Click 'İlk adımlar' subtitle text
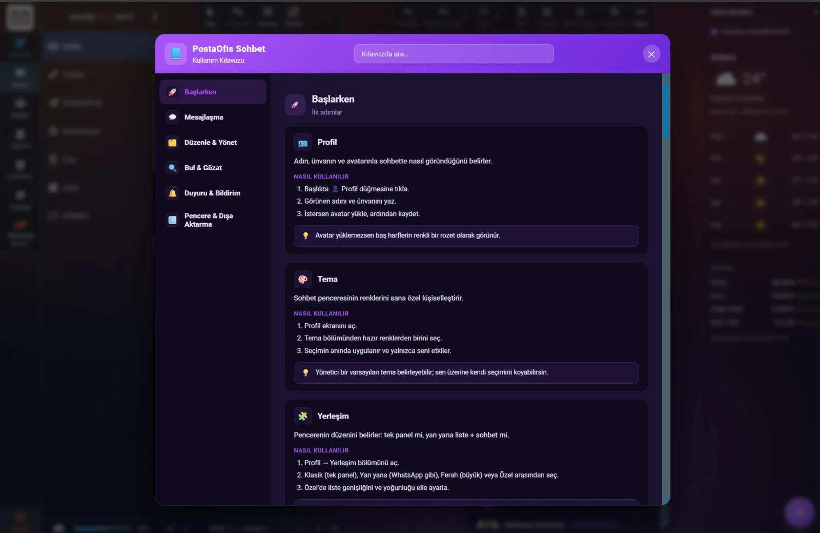This screenshot has width=820, height=533. tap(327, 112)
